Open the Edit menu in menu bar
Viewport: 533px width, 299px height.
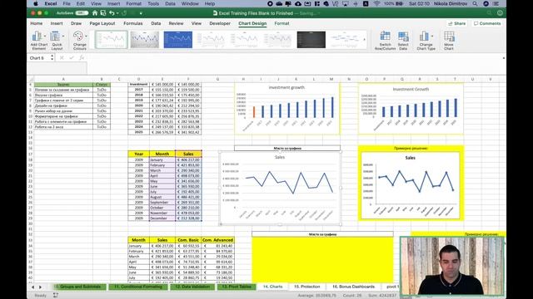click(81, 3)
